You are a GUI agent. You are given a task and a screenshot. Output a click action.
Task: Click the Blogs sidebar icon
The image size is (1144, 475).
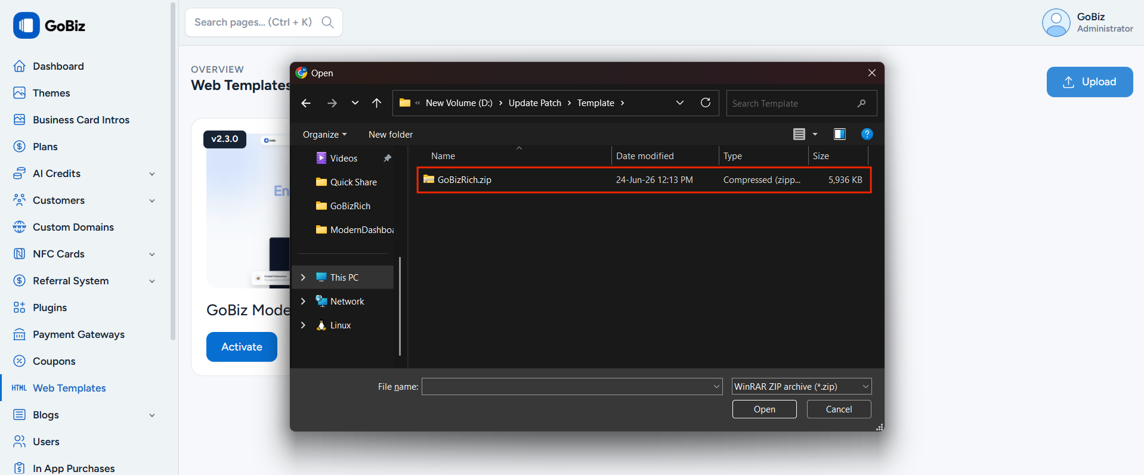[x=20, y=415]
